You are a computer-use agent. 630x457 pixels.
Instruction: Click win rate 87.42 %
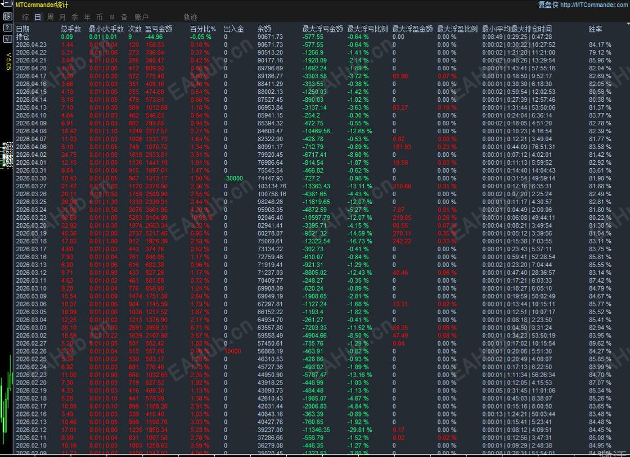click(600, 280)
